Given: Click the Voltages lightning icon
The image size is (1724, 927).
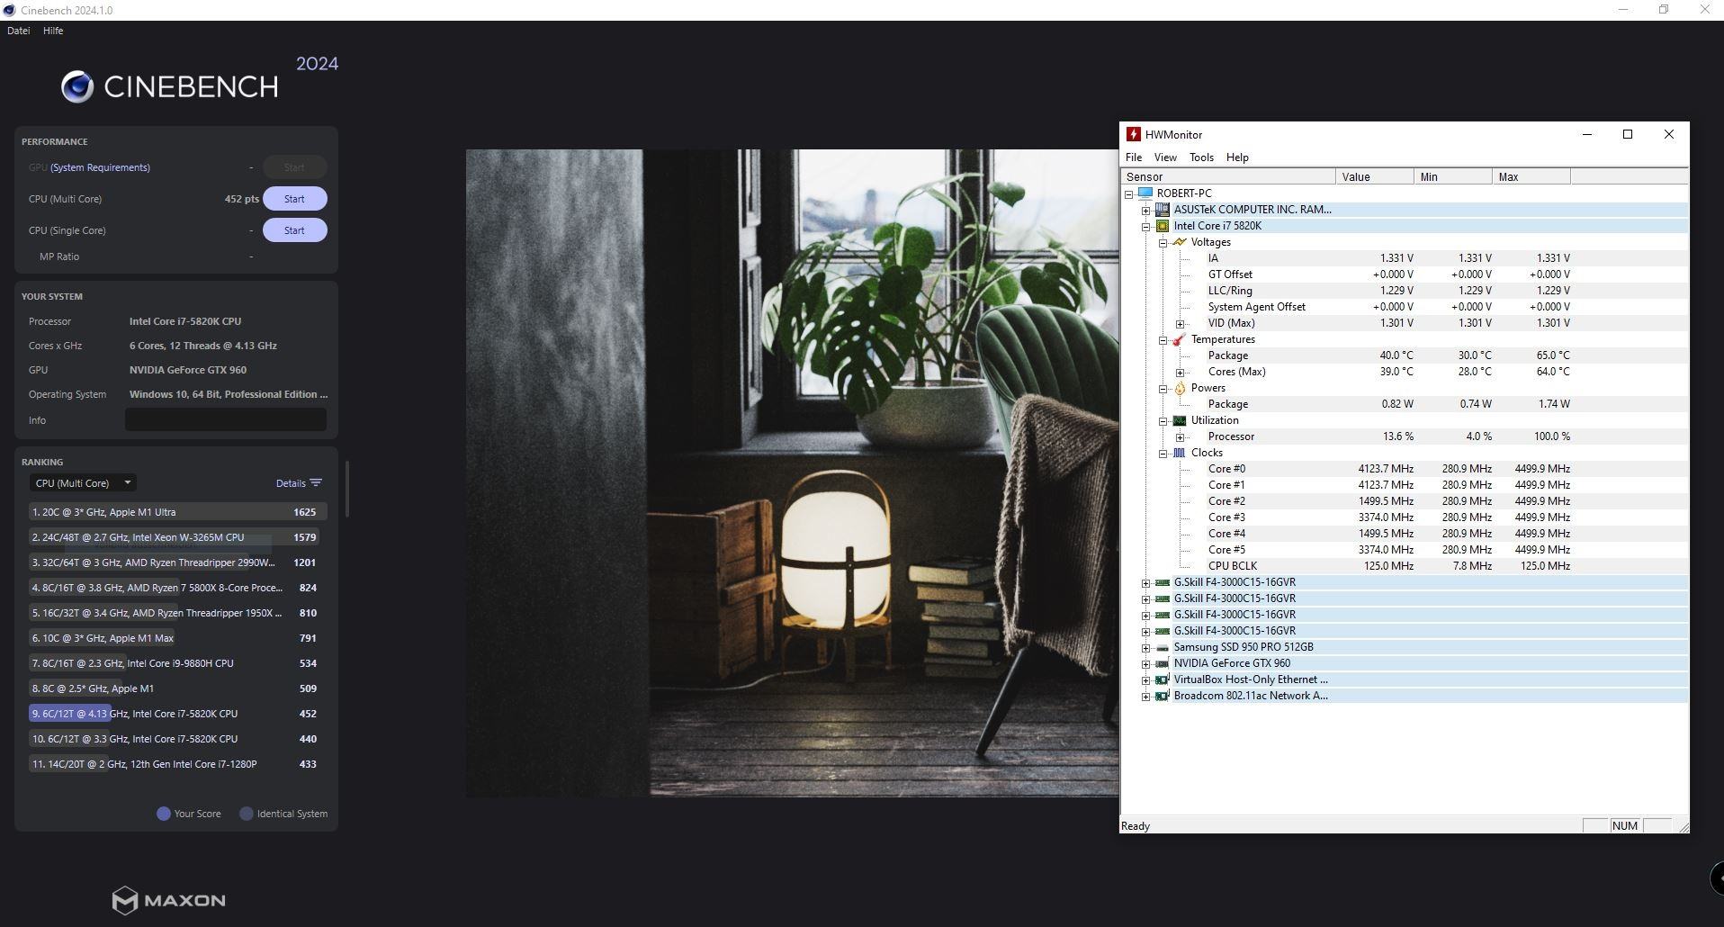Looking at the screenshot, I should coord(1180,242).
